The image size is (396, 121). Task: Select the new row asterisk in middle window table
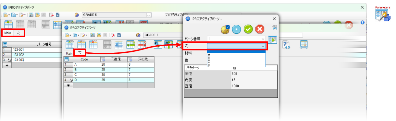pyautogui.click(x=68, y=85)
